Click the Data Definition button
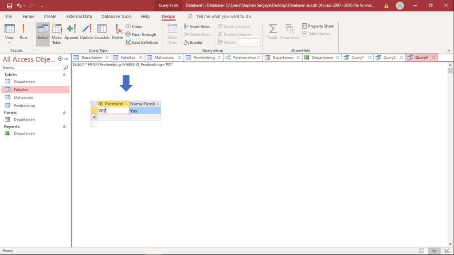The height and width of the screenshot is (255, 454). [142, 42]
